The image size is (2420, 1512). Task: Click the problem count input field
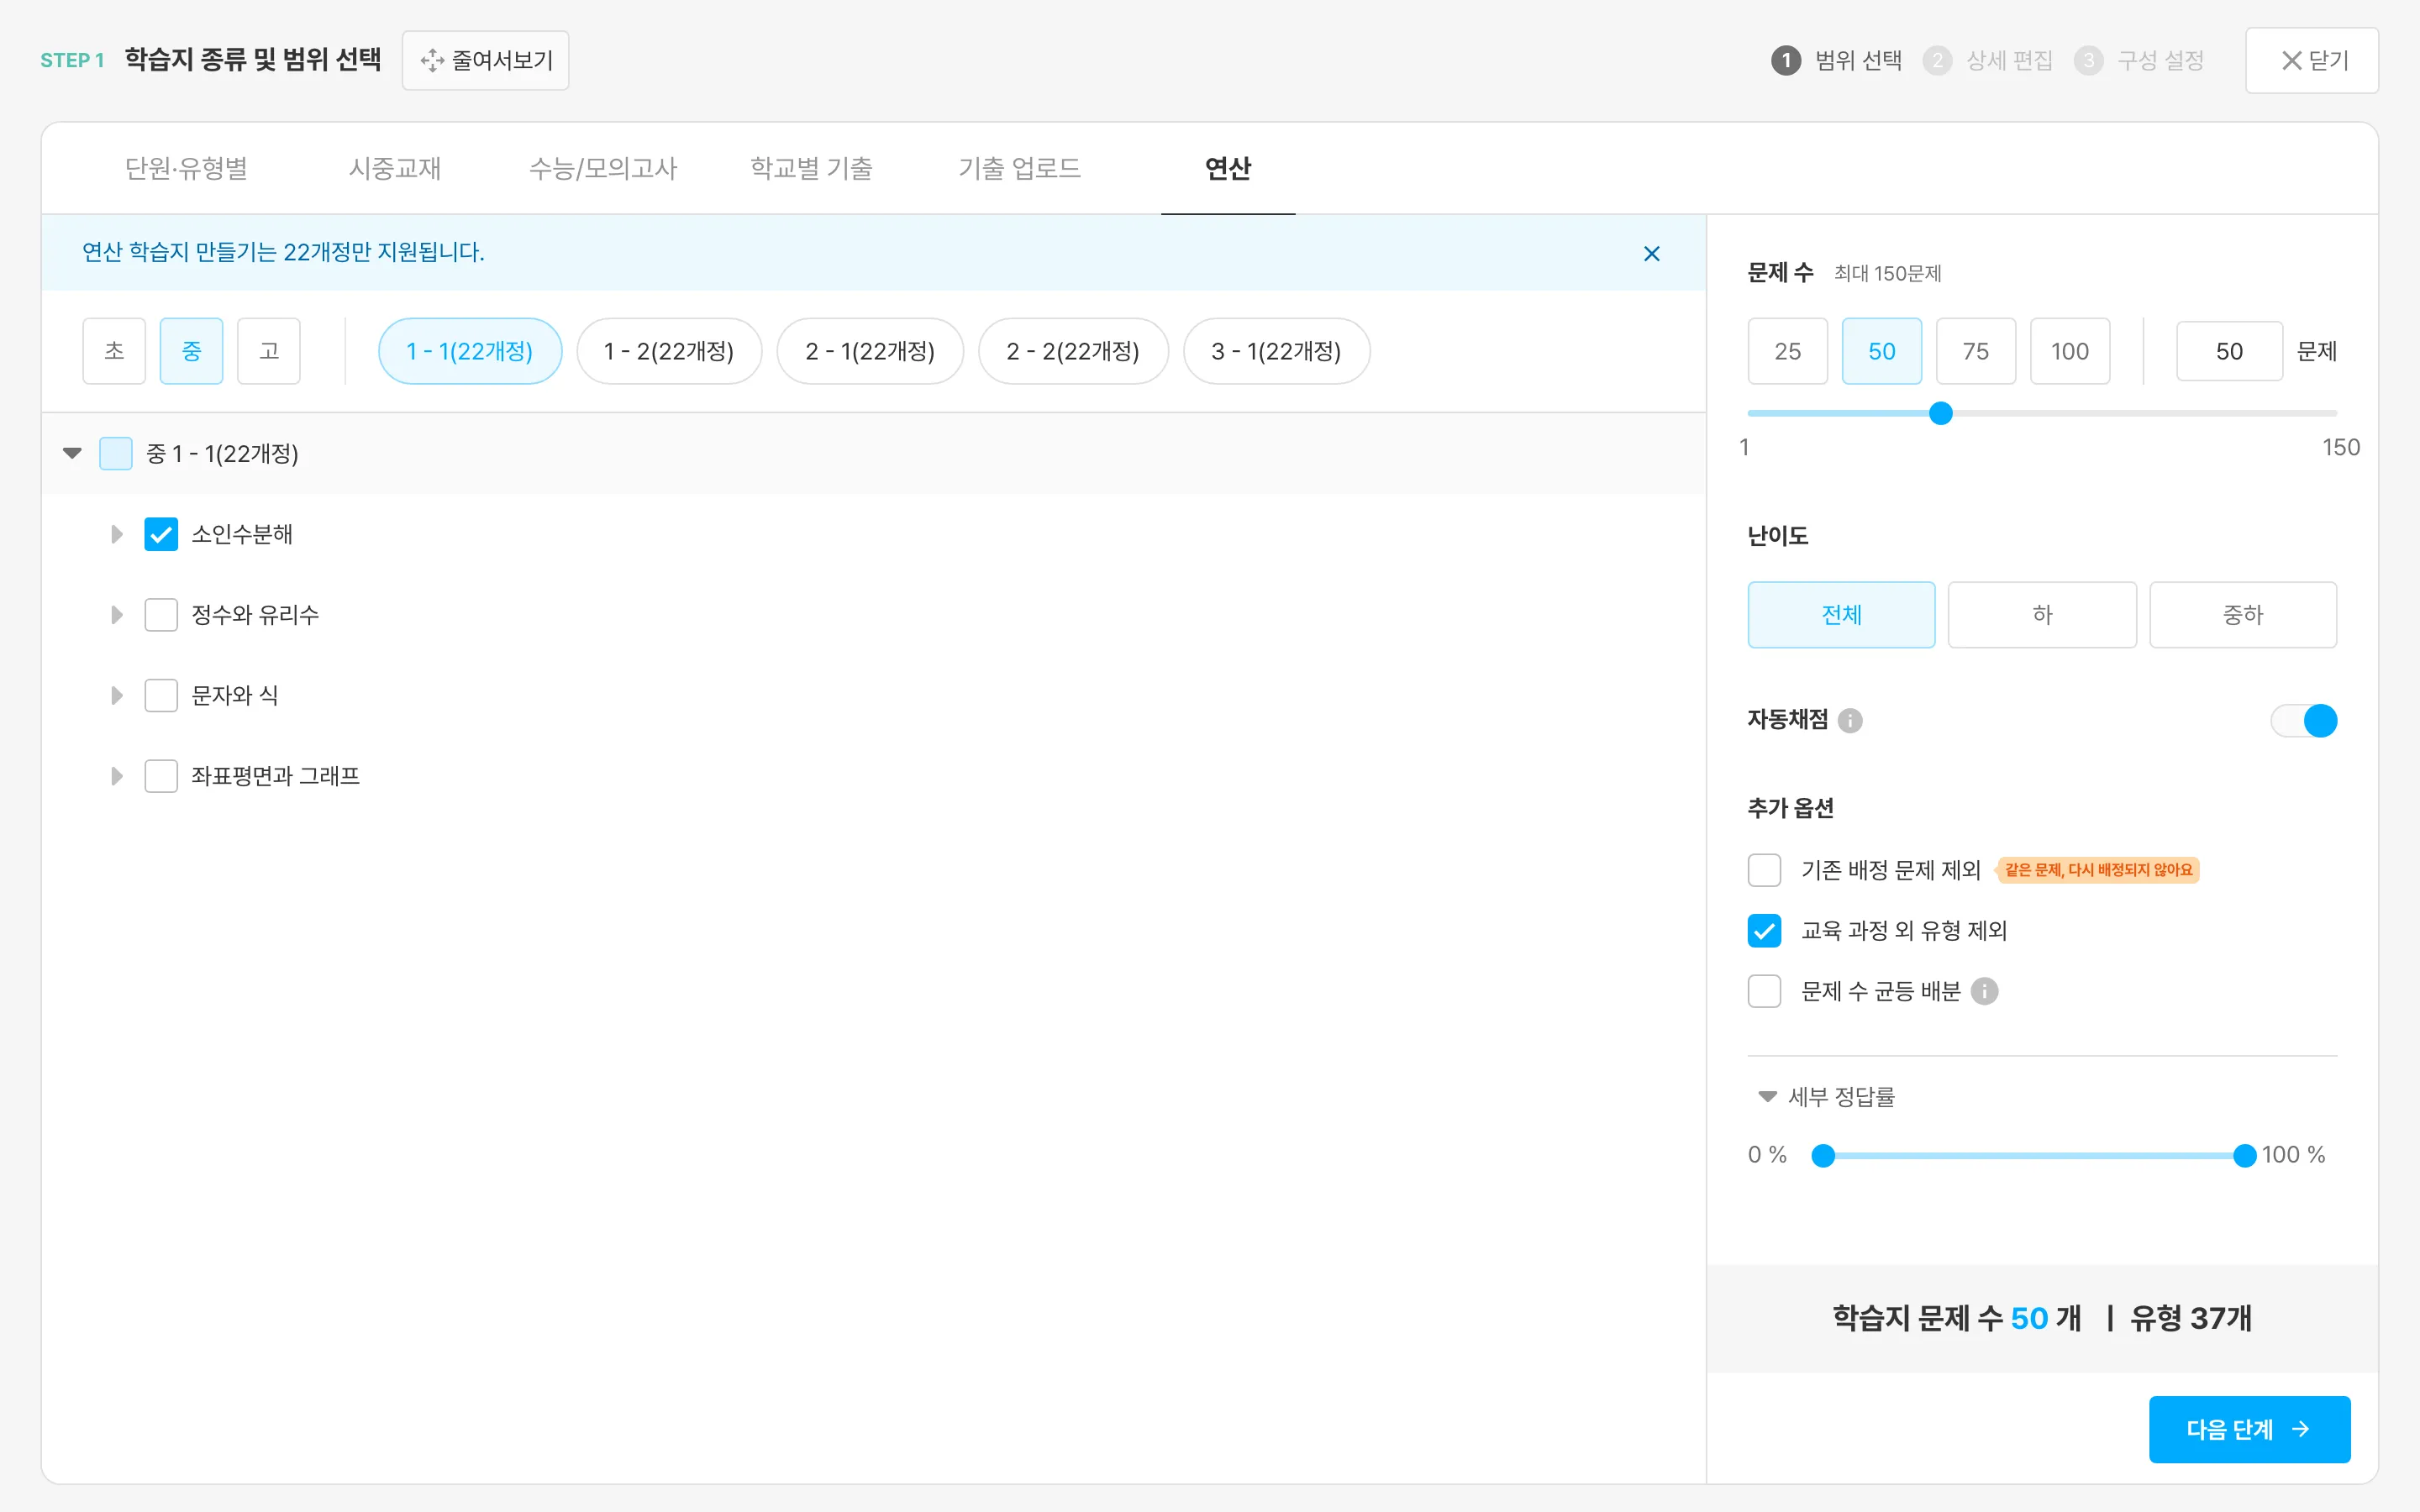(2229, 351)
